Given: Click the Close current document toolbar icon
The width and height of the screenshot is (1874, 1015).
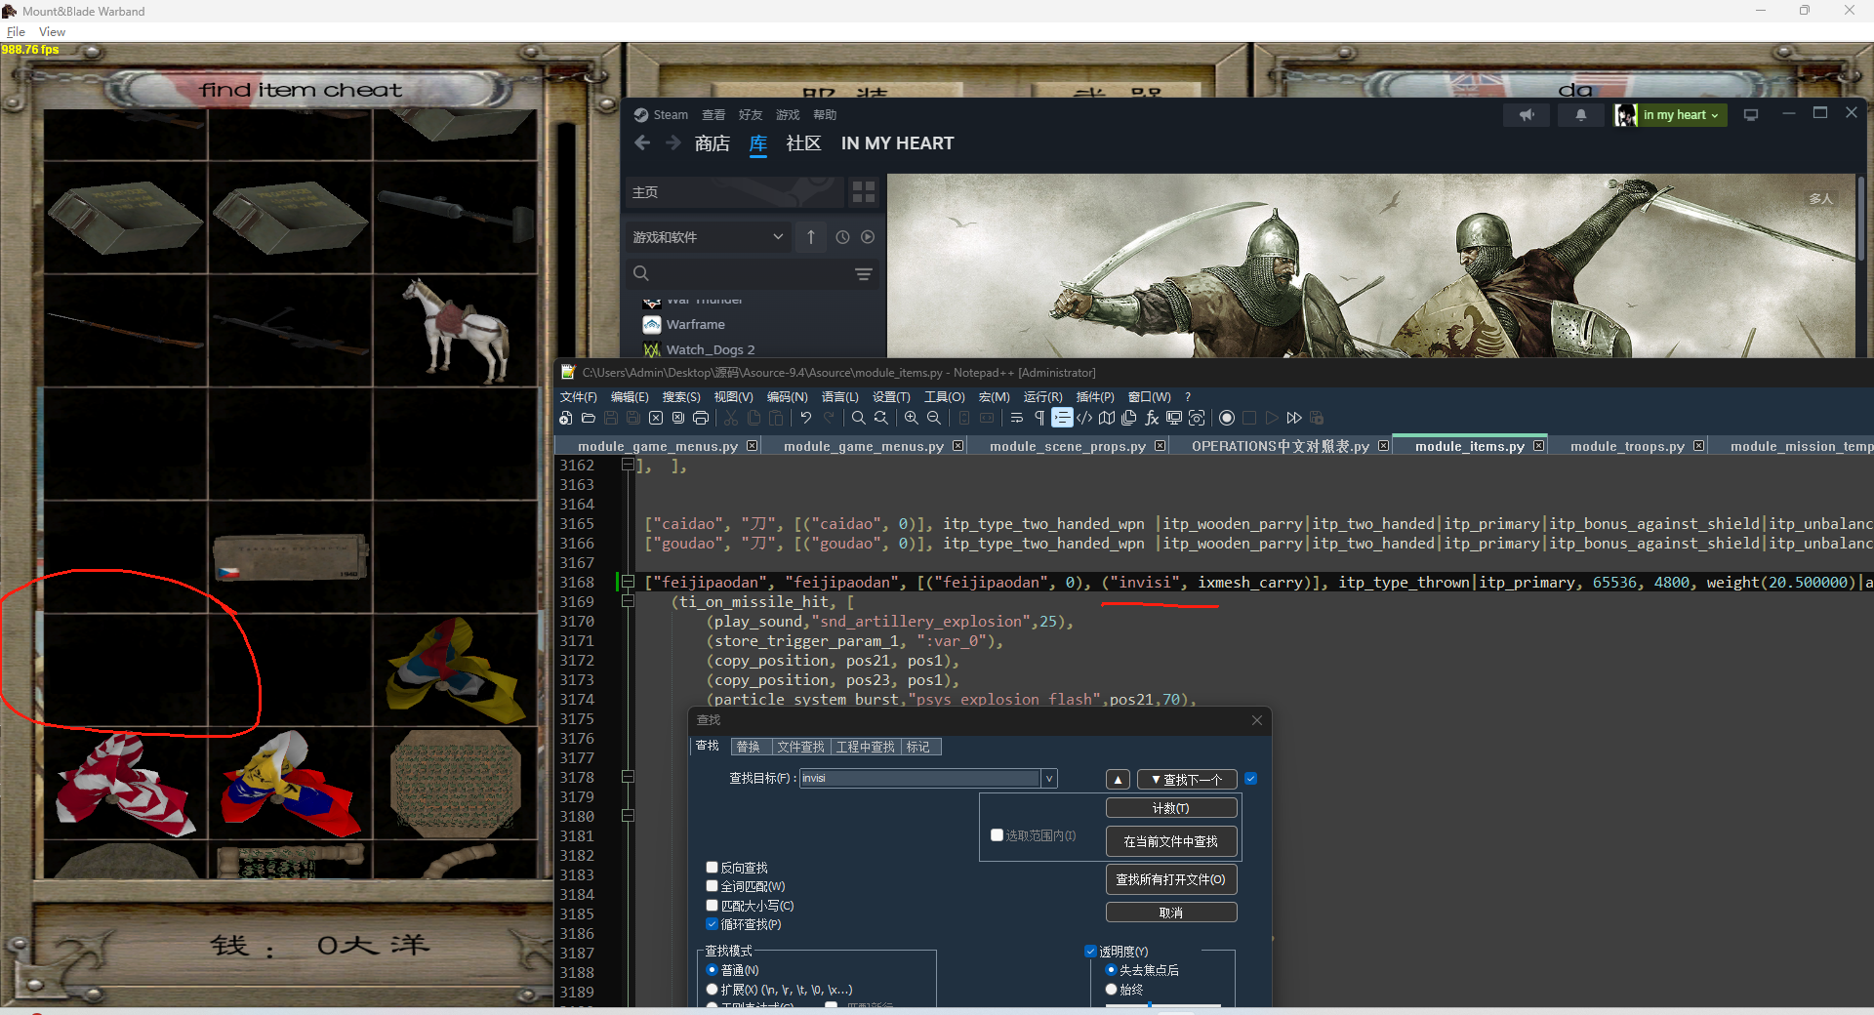Looking at the screenshot, I should 656,418.
